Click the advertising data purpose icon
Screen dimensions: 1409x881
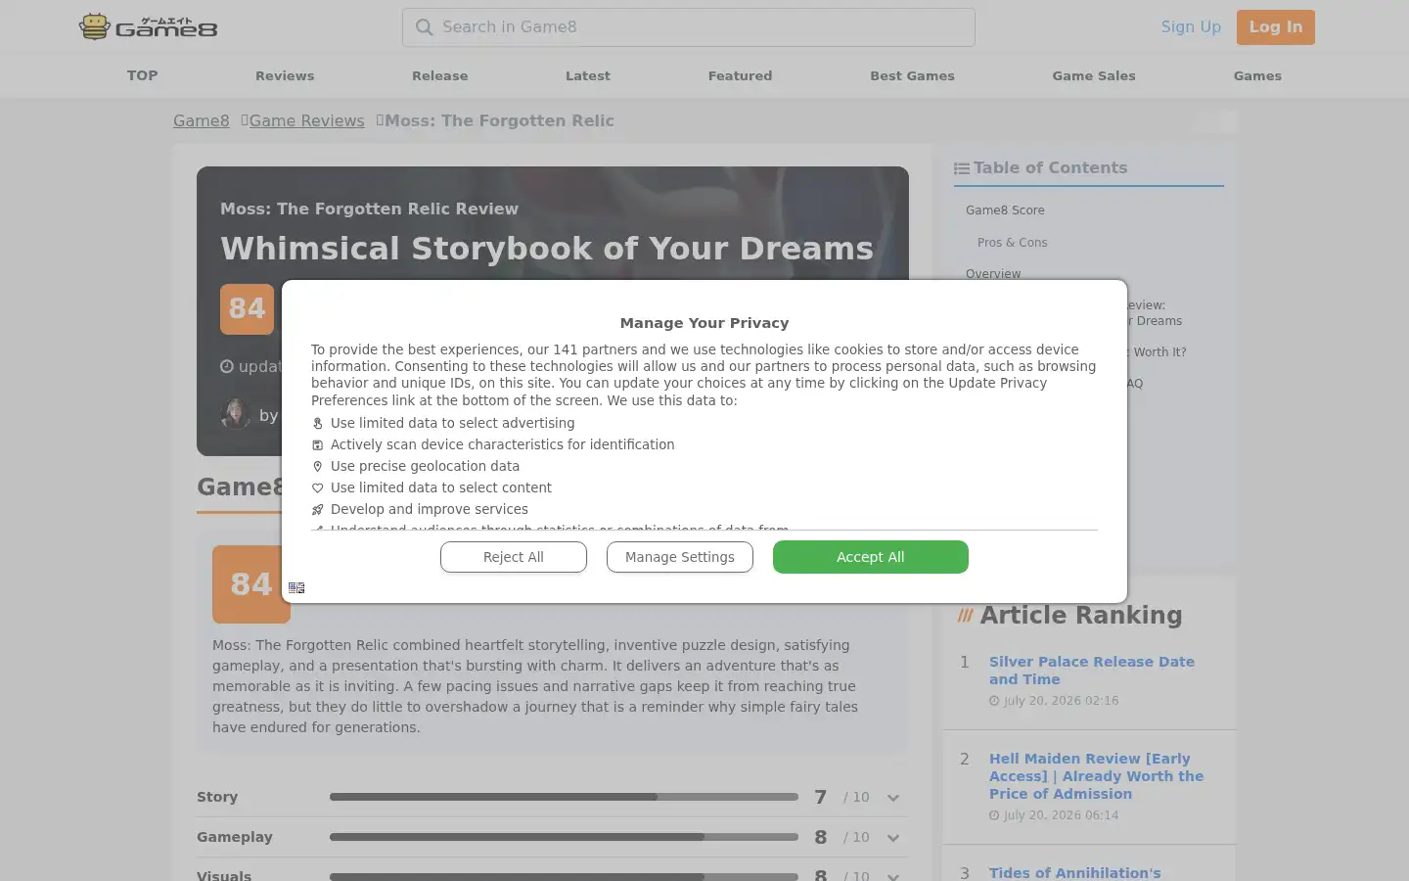click(317, 424)
